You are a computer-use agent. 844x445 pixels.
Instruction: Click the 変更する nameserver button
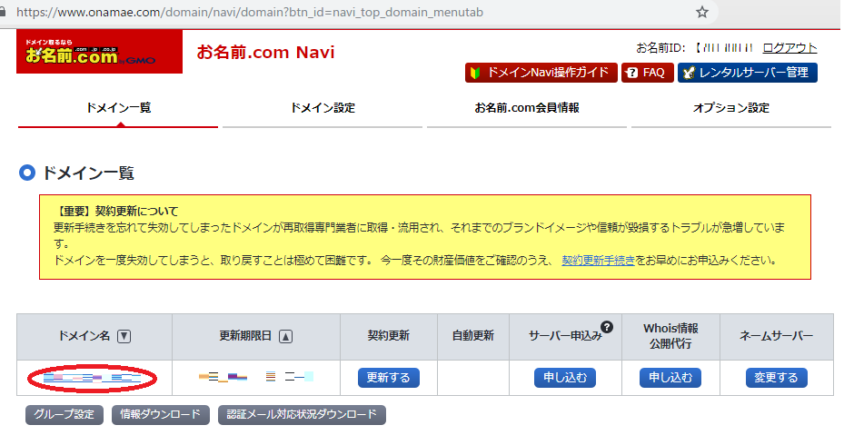coord(776,378)
